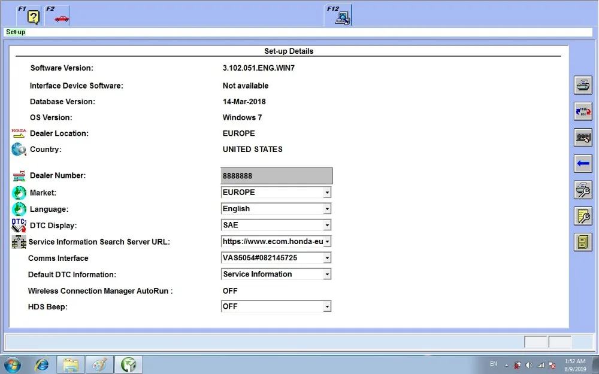Click the blue back arrow button
Image resolution: width=599 pixels, height=374 pixels.
583,163
